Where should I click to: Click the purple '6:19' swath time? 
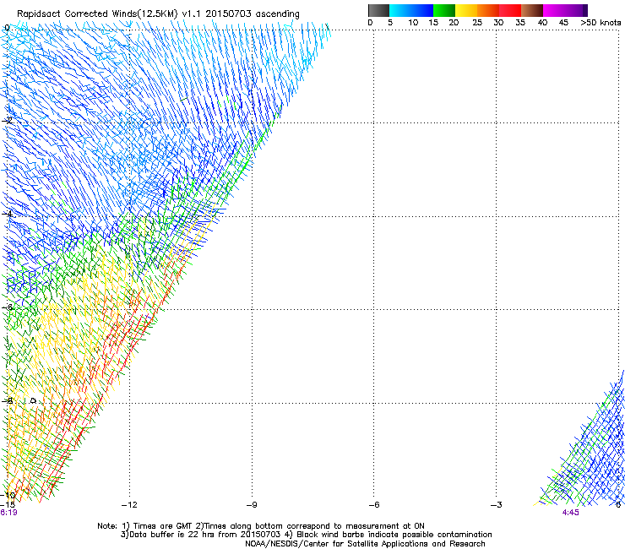click(8, 513)
